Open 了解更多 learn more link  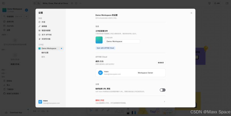pyautogui.click(x=15, y=89)
